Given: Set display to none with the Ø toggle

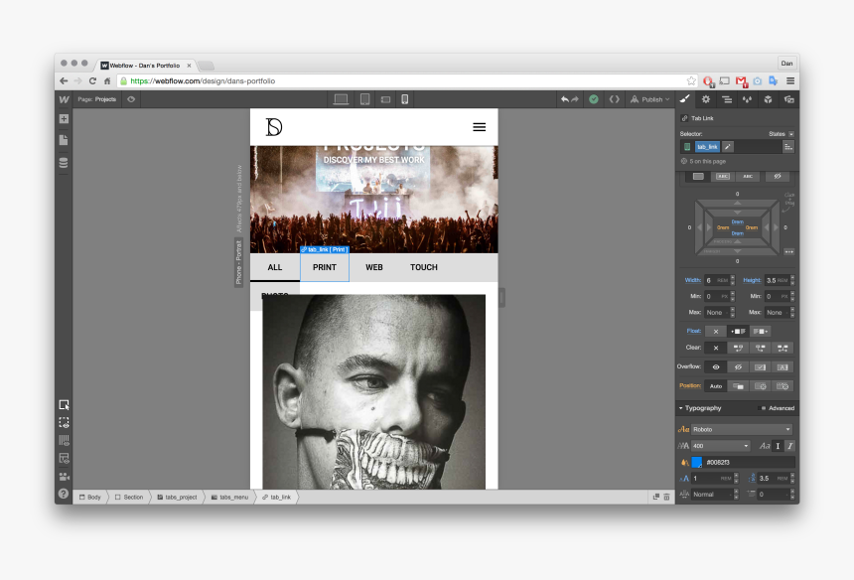Looking at the screenshot, I should pyautogui.click(x=778, y=176).
